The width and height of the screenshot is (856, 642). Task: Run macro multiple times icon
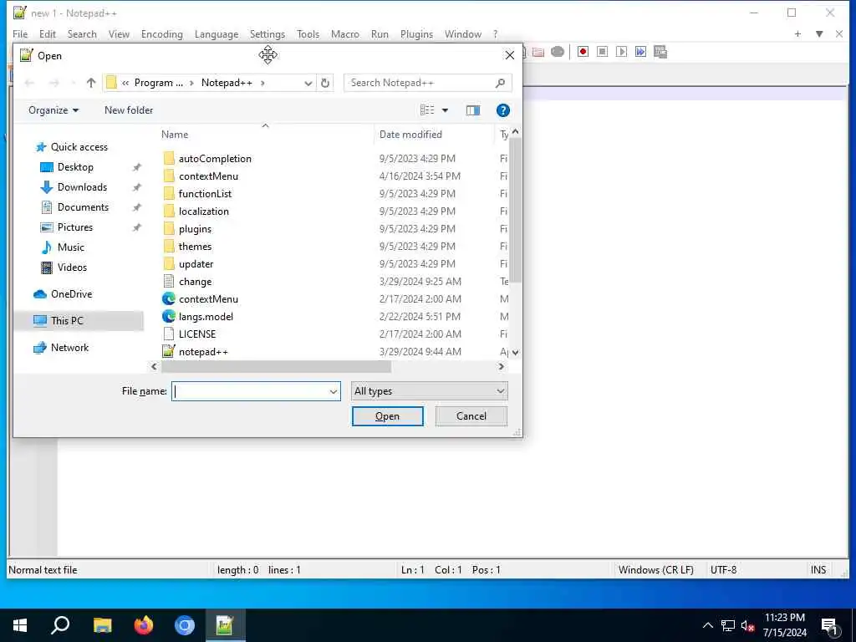coord(640,52)
